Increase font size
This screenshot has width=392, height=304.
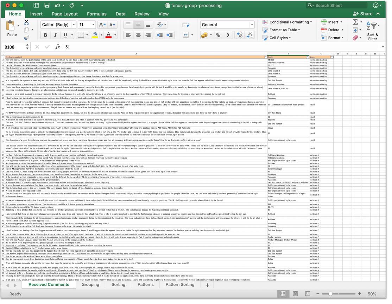(102, 25)
